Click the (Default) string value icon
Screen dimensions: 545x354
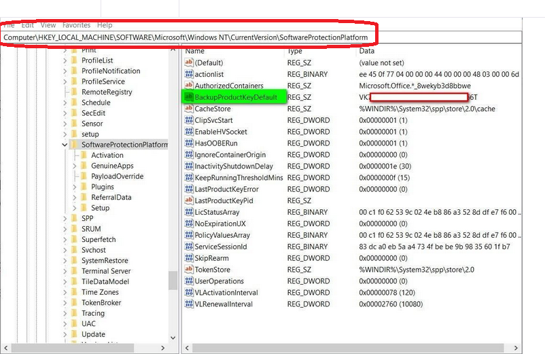pyautogui.click(x=189, y=63)
